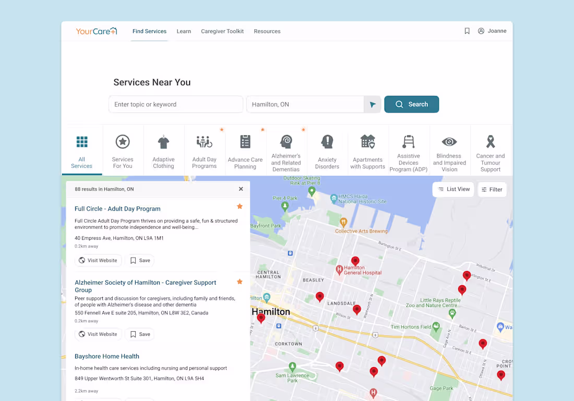Open the Assistive Devices Program (ADP) icon
Screen dimensions: 574x401
coord(409,141)
